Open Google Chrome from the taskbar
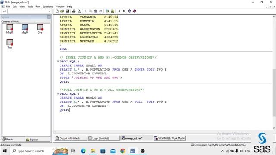This screenshot has width=276, height=155. click(x=123, y=151)
